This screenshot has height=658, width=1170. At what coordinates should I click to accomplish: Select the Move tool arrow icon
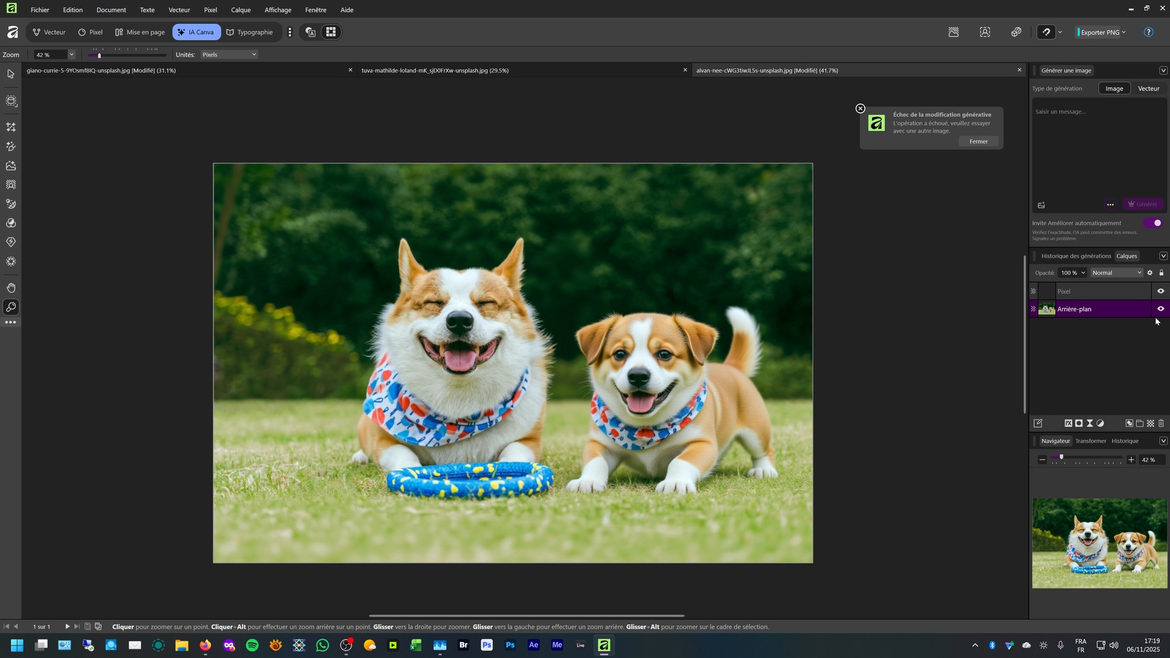point(11,74)
